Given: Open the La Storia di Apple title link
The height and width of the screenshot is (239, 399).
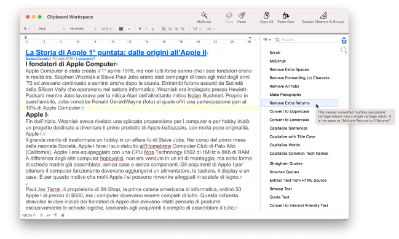Looking at the screenshot, I should [x=116, y=52].
